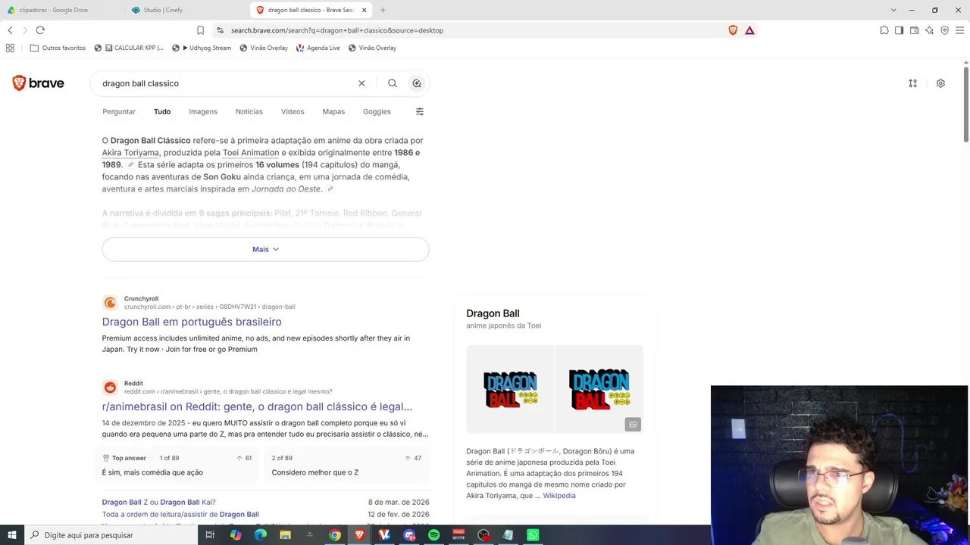Open the Brave Shields panel
The height and width of the screenshot is (545, 970).
coord(733,30)
